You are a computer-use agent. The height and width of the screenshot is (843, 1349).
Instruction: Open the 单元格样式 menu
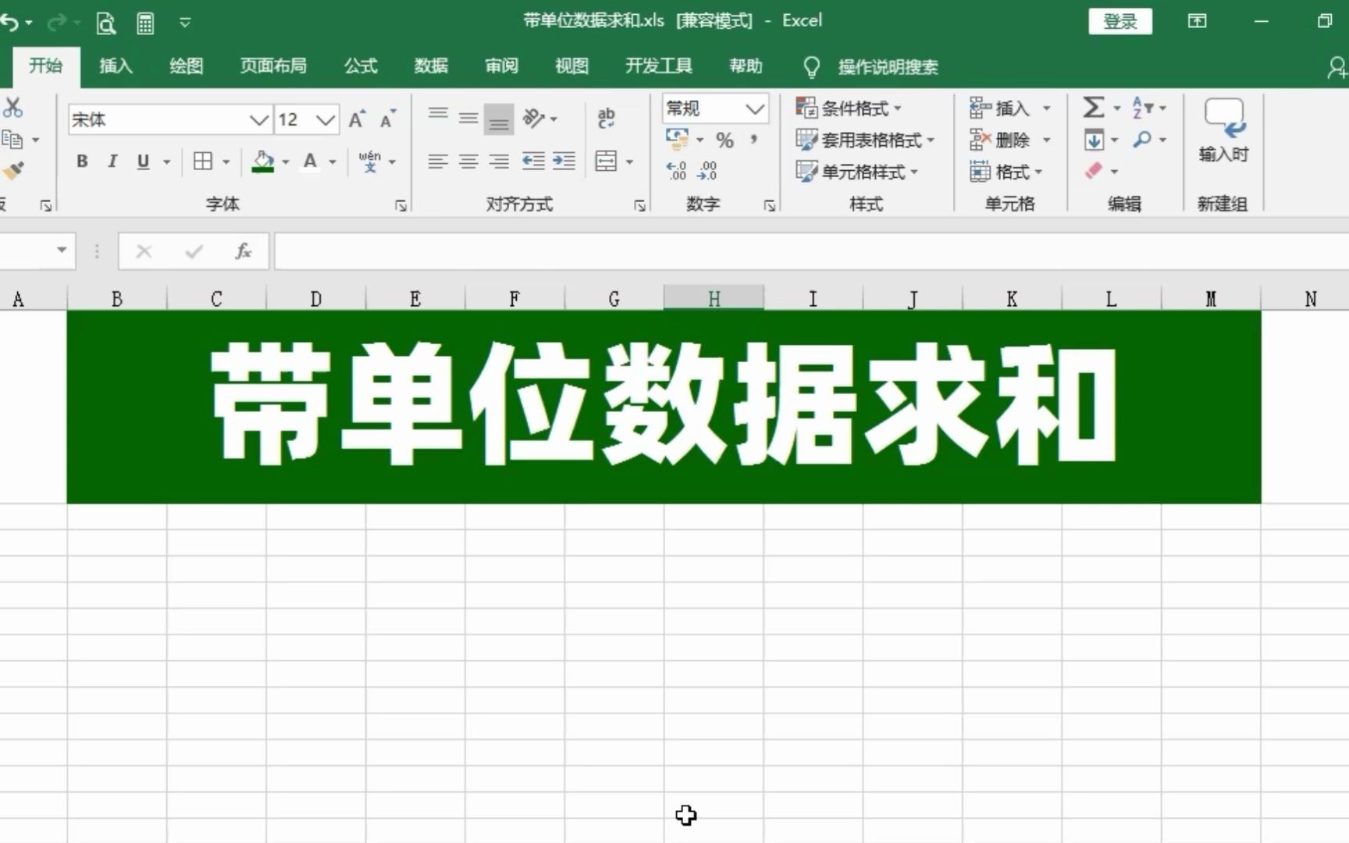(857, 172)
